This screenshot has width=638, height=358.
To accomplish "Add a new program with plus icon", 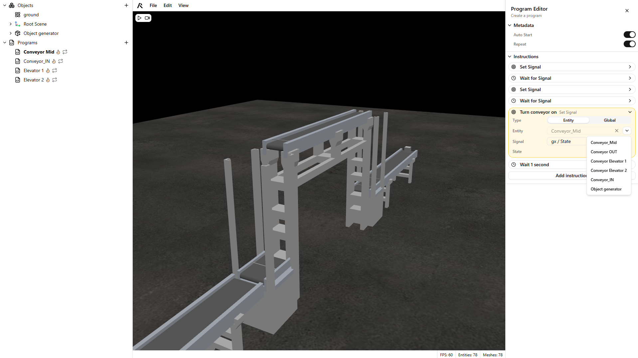I will 126,43.
